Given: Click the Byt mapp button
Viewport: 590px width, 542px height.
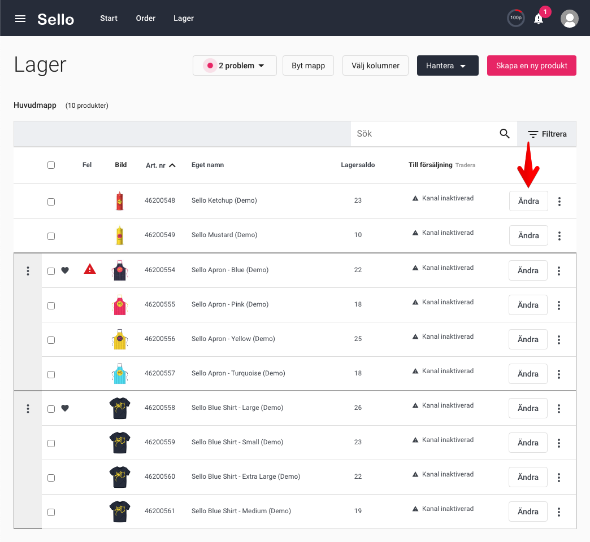Looking at the screenshot, I should [x=308, y=65].
